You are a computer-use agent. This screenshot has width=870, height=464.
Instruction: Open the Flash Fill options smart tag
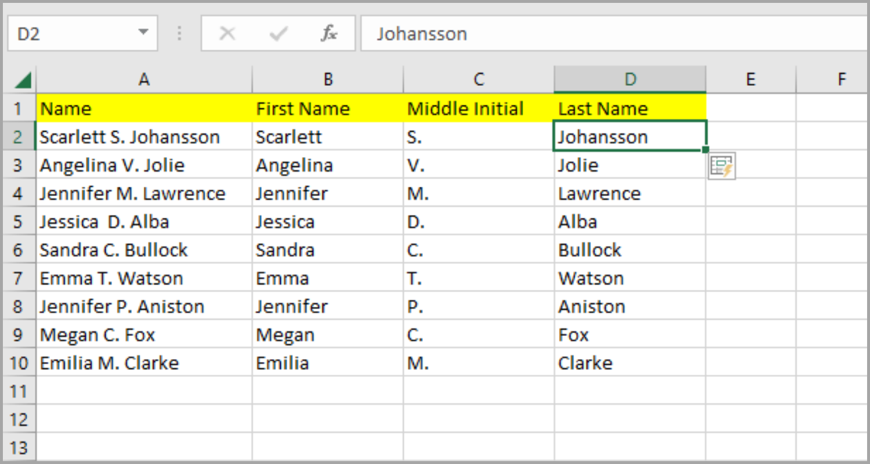click(x=721, y=166)
